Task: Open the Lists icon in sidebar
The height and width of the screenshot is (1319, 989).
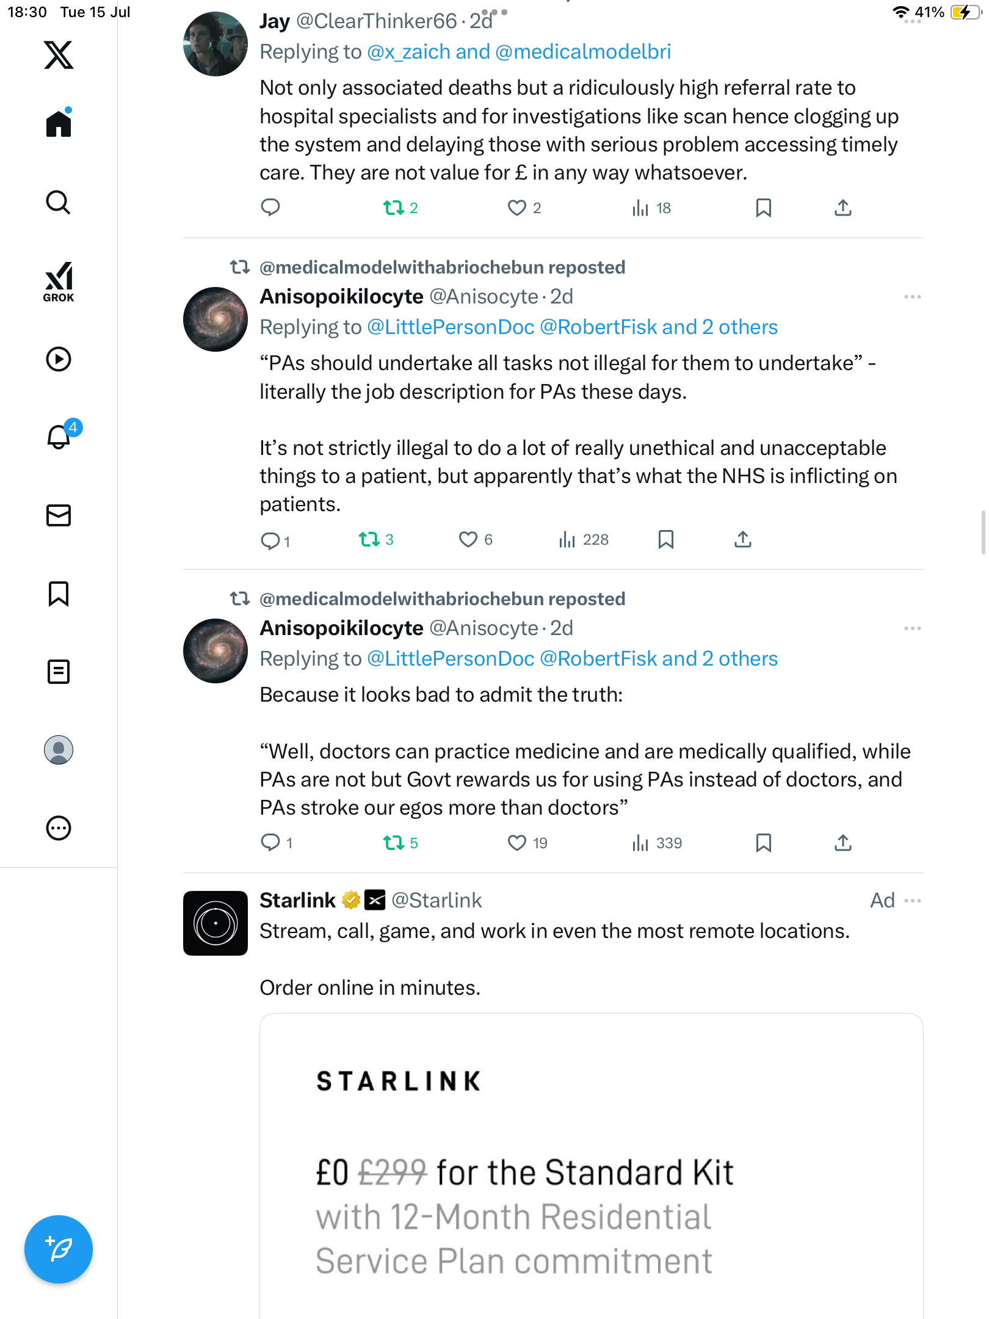Action: coord(59,672)
